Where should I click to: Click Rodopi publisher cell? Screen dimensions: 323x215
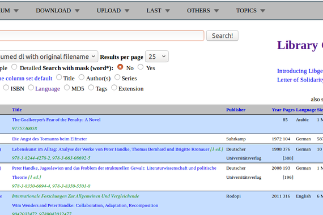pyautogui.click(x=233, y=196)
